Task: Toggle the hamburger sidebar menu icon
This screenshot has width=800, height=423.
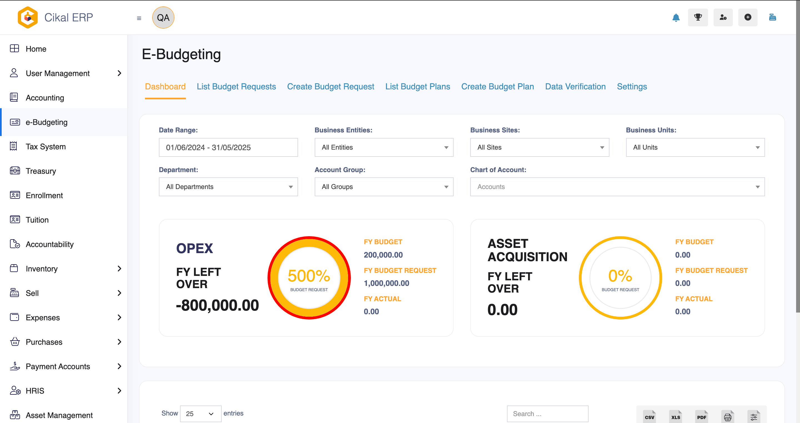Action: [x=139, y=18]
